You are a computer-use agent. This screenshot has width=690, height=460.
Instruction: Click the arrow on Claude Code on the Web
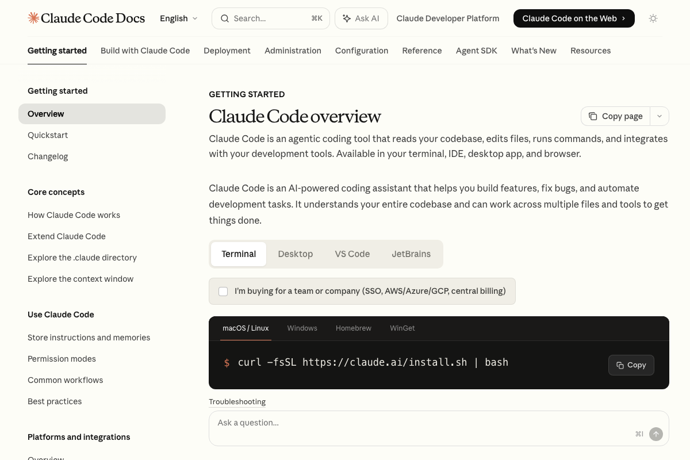pyautogui.click(x=623, y=18)
